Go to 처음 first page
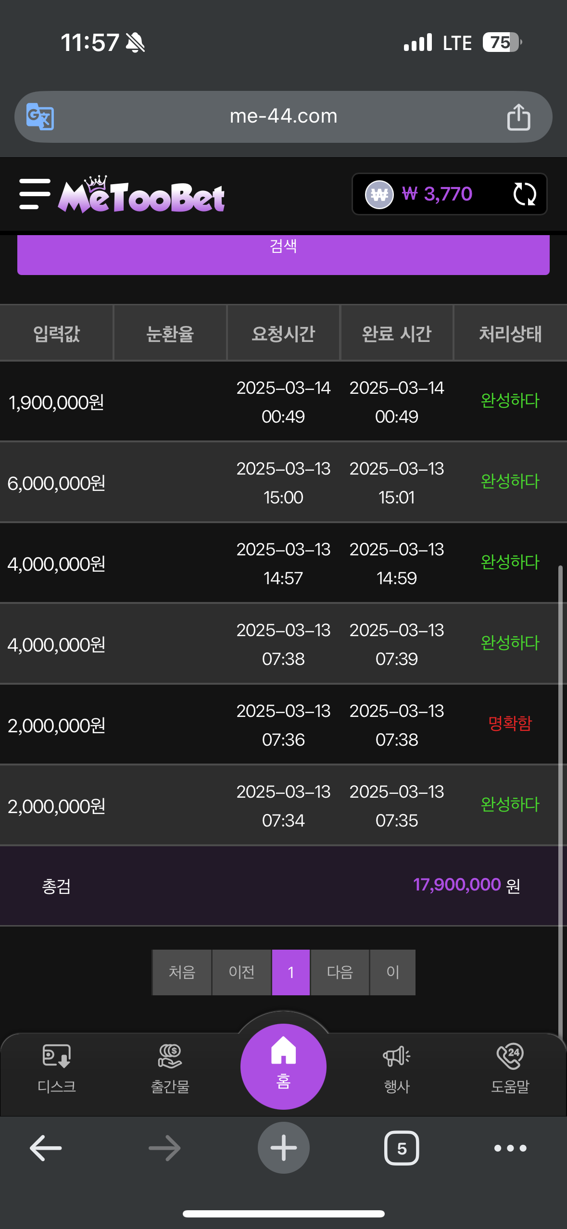The height and width of the screenshot is (1229, 567). tap(182, 972)
